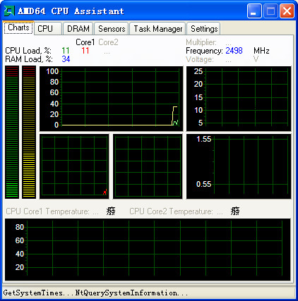The image size is (298, 301).
Task: Click the Core1 column label
Action: 85,42
